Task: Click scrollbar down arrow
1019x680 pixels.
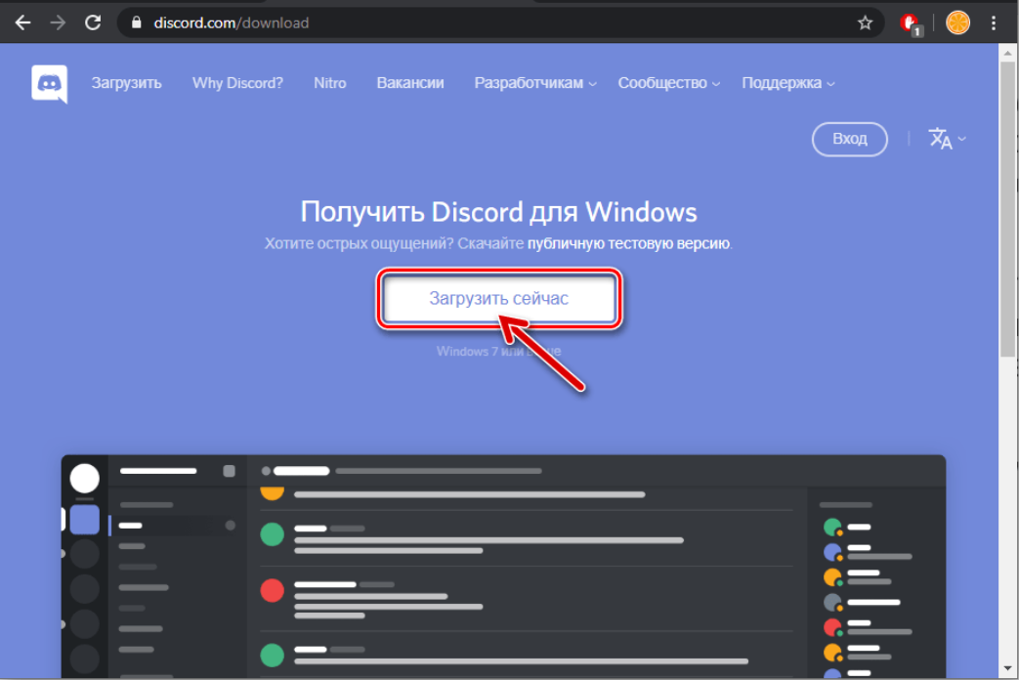Action: pyautogui.click(x=1007, y=668)
